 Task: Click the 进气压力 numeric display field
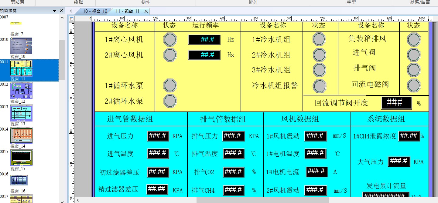click(x=158, y=136)
